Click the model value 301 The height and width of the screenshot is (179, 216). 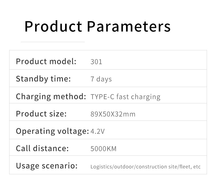coord(96,62)
